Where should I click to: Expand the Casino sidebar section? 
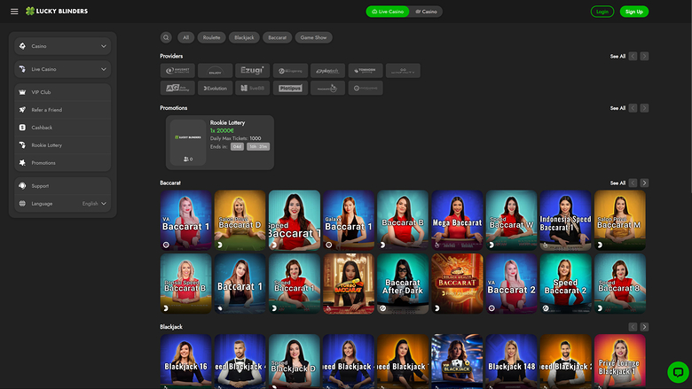[x=62, y=46]
